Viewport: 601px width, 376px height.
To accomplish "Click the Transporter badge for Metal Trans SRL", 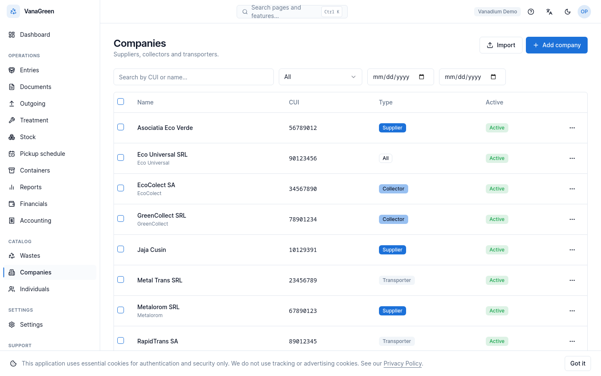I will [x=397, y=280].
